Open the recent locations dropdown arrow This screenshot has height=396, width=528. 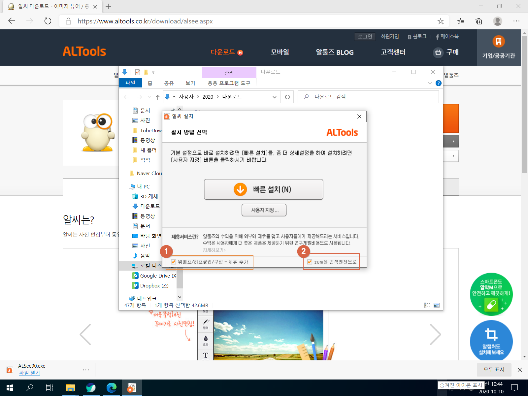pyautogui.click(x=149, y=97)
